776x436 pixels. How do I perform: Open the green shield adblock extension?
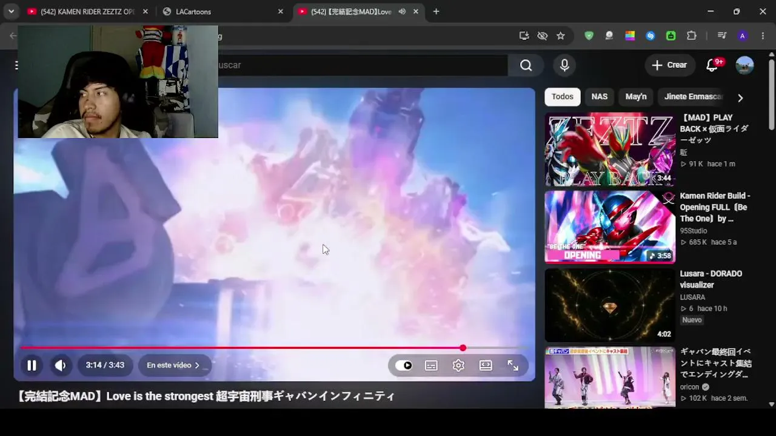point(589,36)
